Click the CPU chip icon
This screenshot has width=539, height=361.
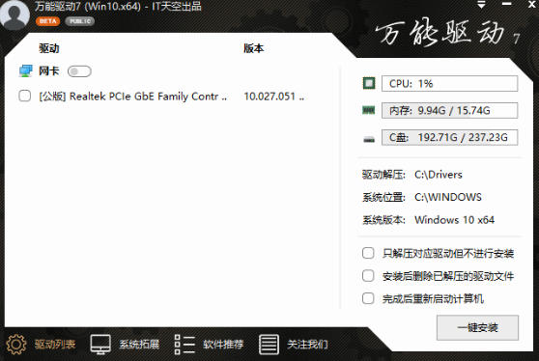tap(369, 83)
